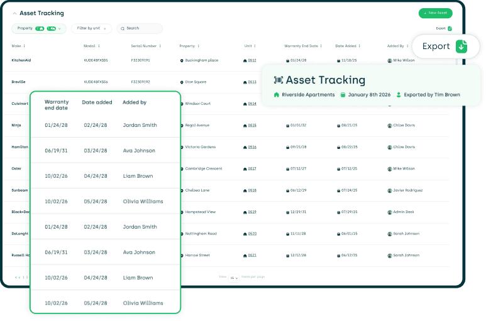This screenshot has height=321, width=486.
Task: Click house icon next to unit 0512
Action: [245, 61]
